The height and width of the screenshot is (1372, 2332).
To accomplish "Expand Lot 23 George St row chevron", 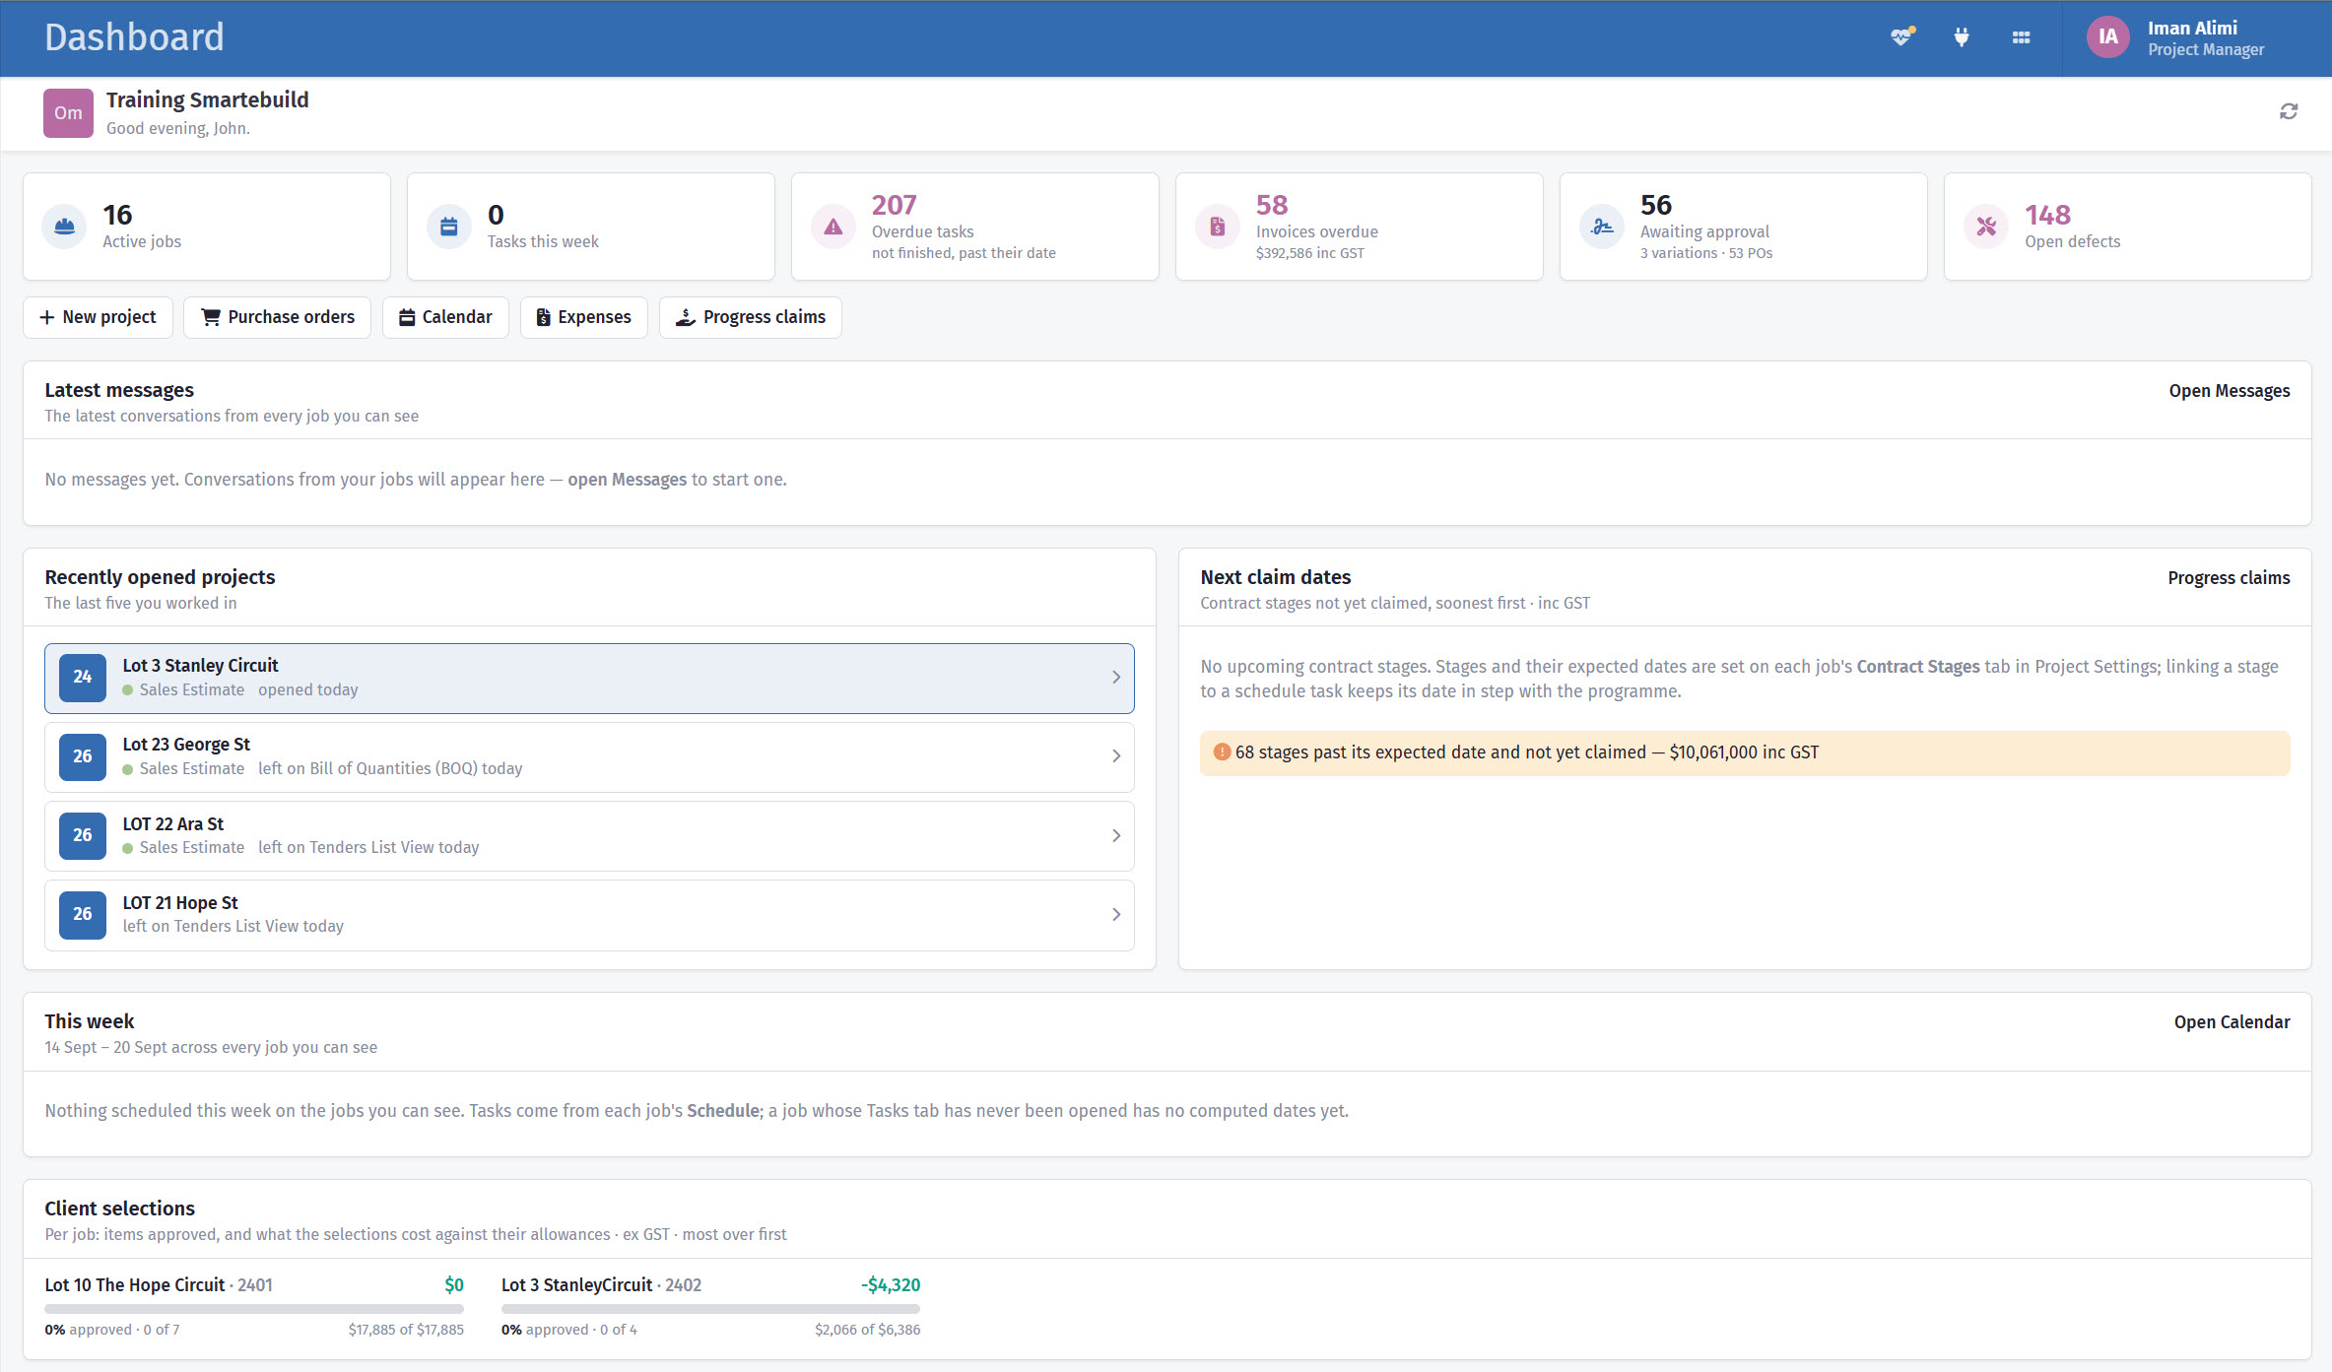I will tap(1116, 756).
